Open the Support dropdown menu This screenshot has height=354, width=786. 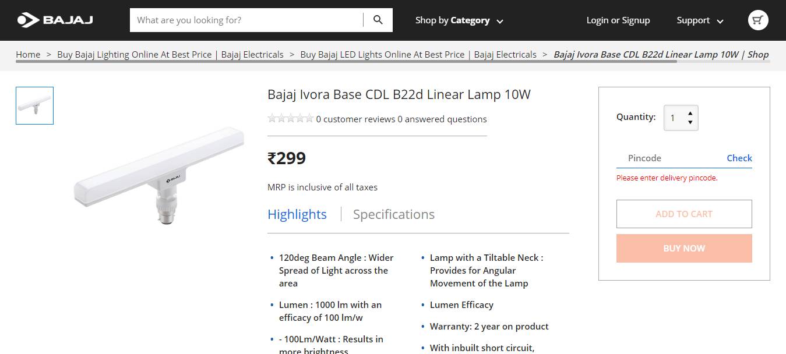700,20
